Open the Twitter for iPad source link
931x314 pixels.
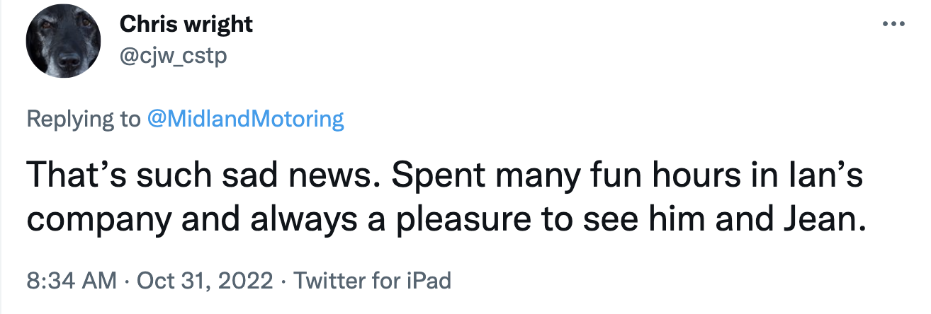(x=372, y=281)
